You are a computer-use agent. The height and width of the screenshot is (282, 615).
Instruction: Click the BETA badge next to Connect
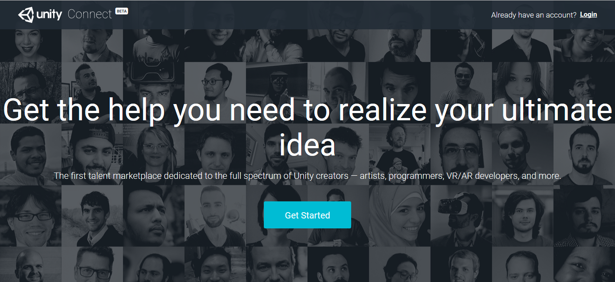coord(122,11)
